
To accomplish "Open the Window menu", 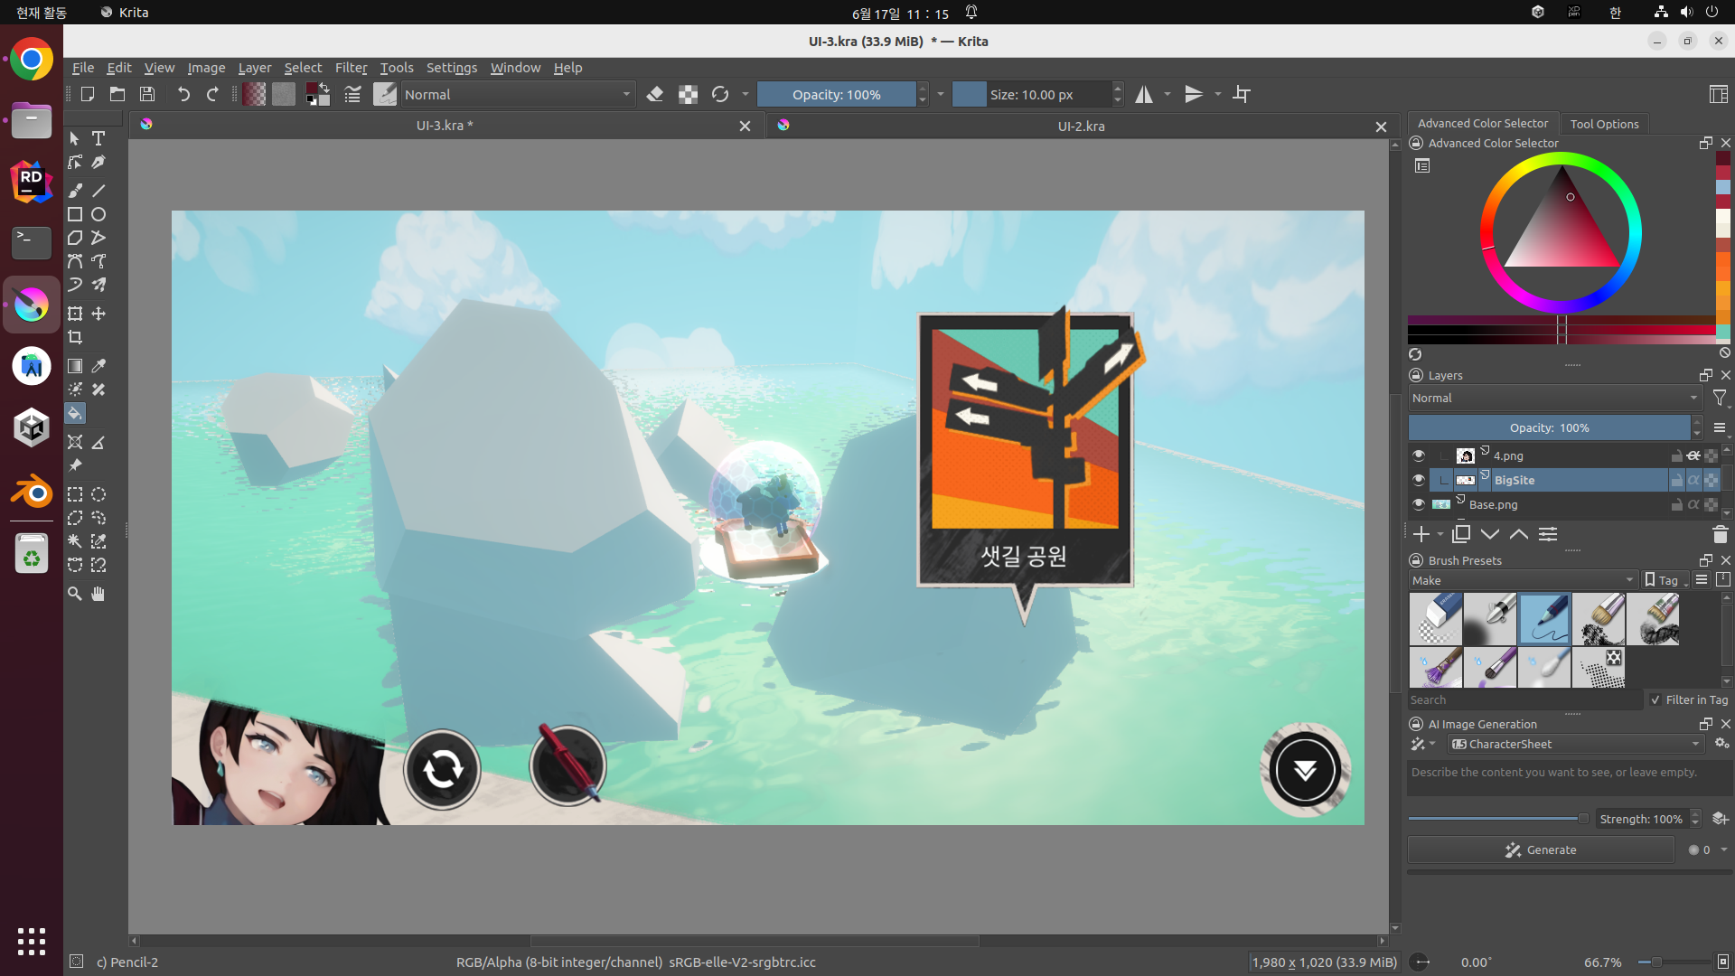I will coord(515,68).
